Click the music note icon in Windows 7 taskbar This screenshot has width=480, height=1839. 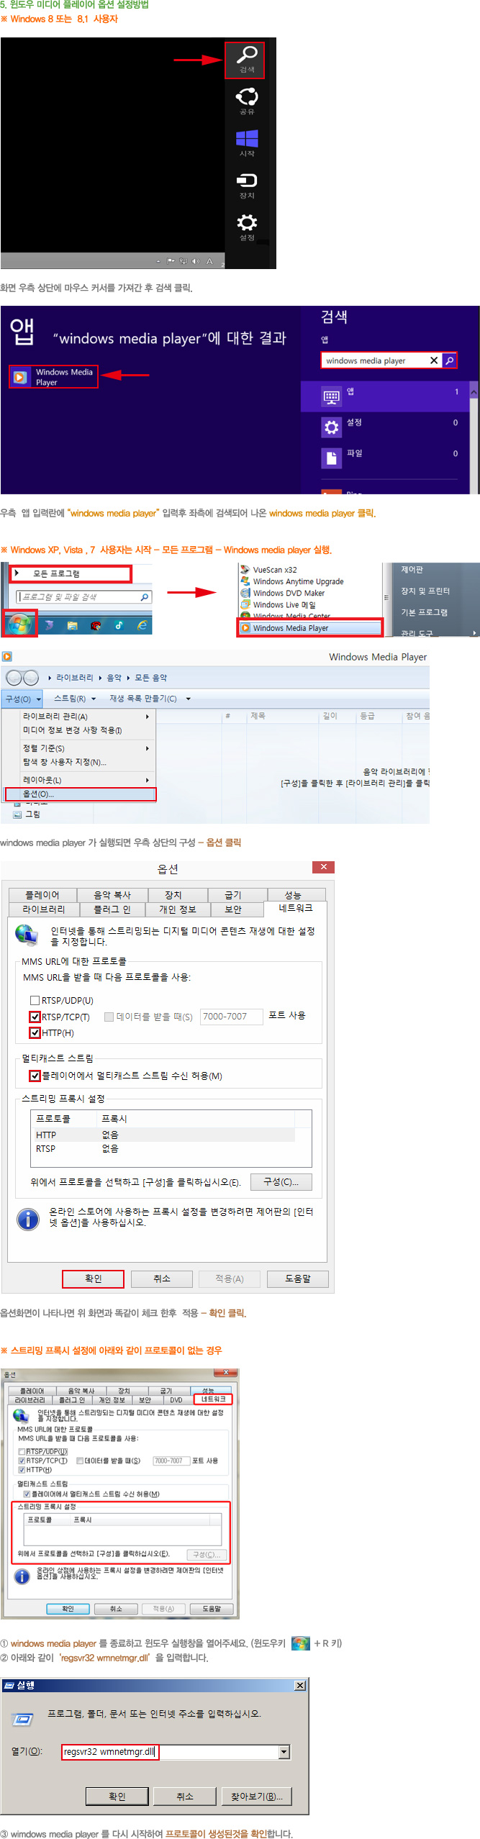[119, 625]
